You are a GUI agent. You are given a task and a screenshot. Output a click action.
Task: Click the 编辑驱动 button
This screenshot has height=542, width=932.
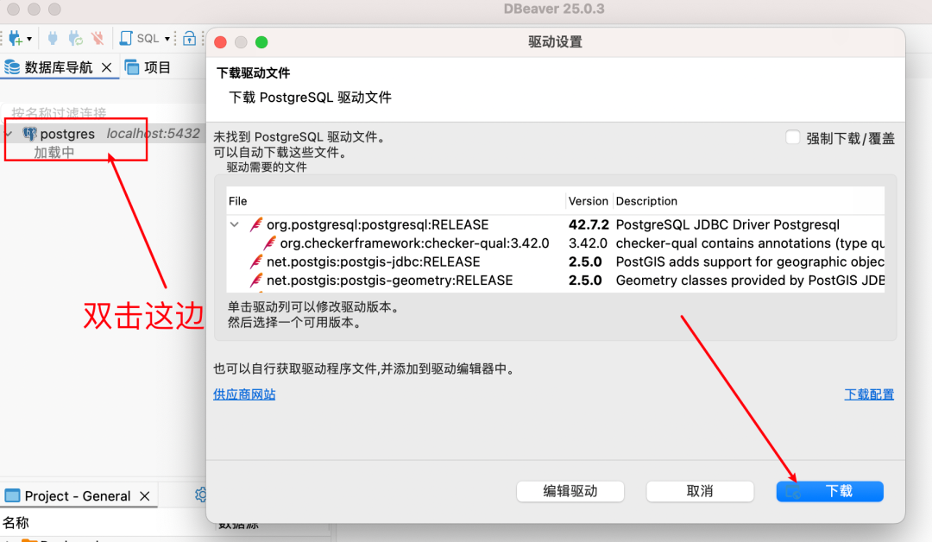[x=570, y=491]
